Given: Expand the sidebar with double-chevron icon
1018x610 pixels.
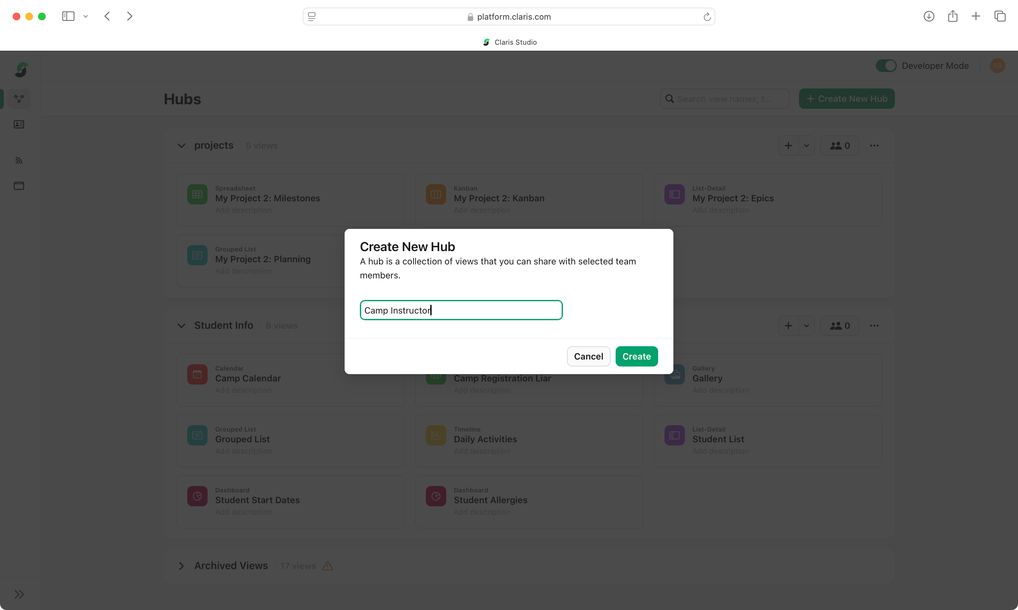Looking at the screenshot, I should (x=19, y=594).
